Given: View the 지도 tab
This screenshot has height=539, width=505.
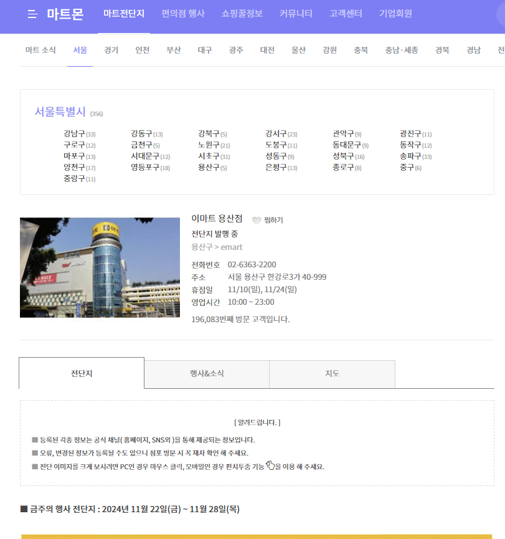Looking at the screenshot, I should tap(331, 374).
